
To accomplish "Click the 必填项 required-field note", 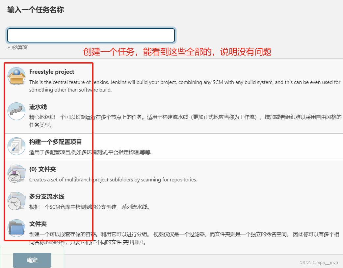I will 17,47.
